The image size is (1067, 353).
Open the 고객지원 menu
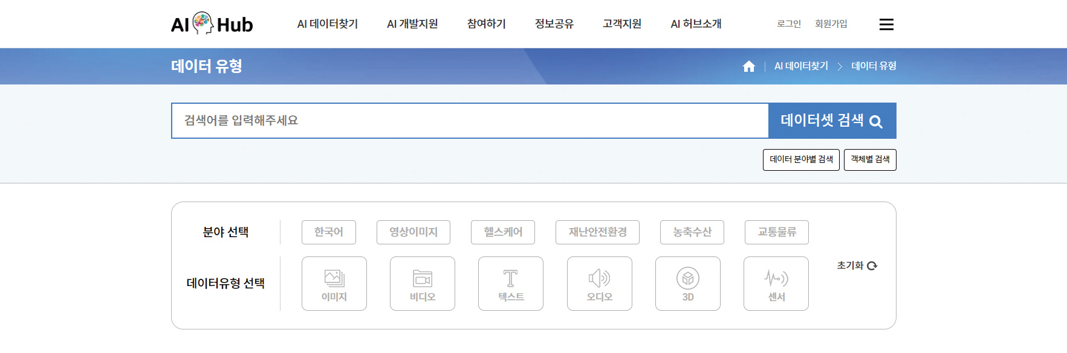(x=622, y=24)
